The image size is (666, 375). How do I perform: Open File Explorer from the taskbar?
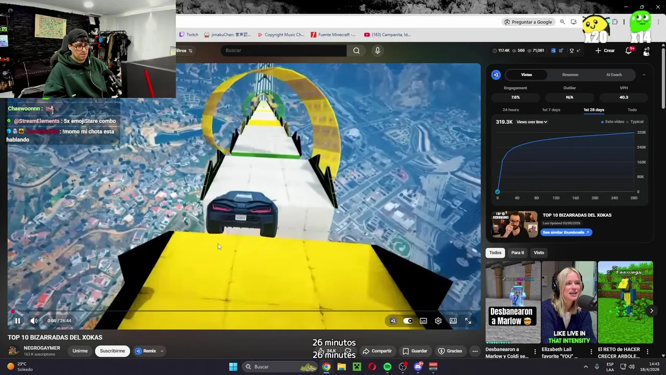click(341, 367)
